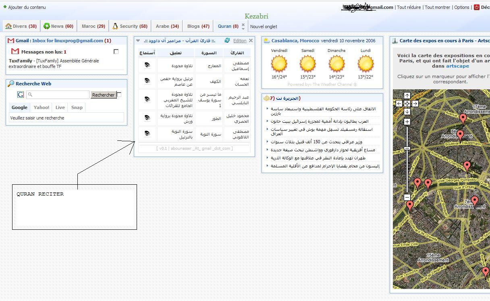The image size is (490, 301).
Task: Expand the العرب يطالبون news item
Action: [x=267, y=121]
